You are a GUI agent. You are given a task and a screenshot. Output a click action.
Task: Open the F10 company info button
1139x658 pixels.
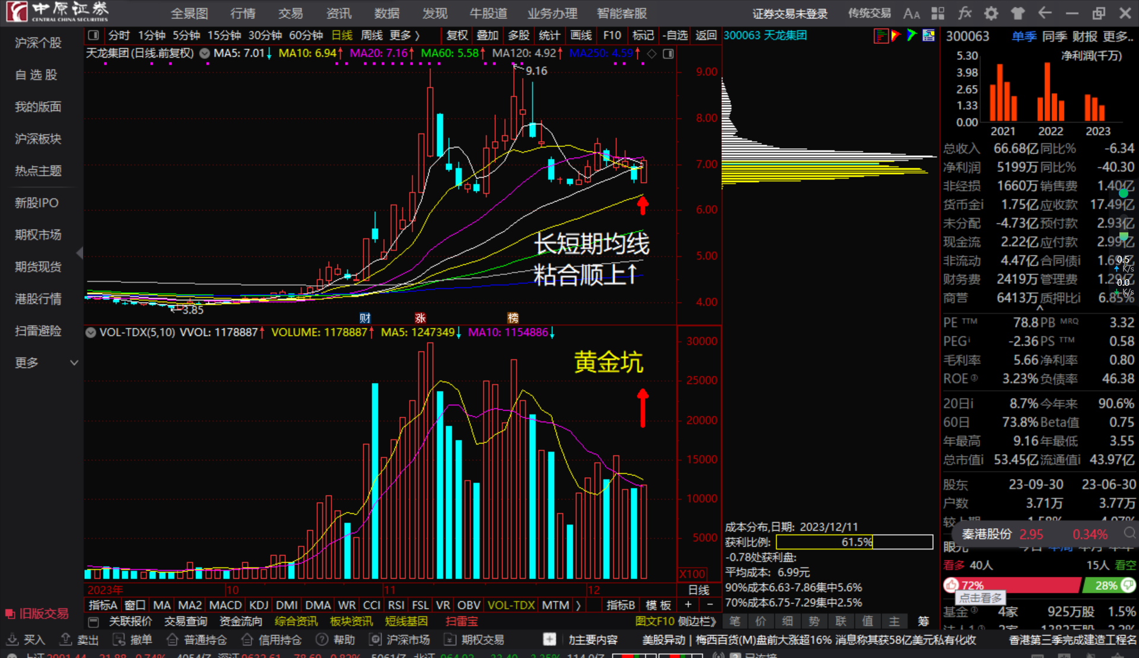612,36
